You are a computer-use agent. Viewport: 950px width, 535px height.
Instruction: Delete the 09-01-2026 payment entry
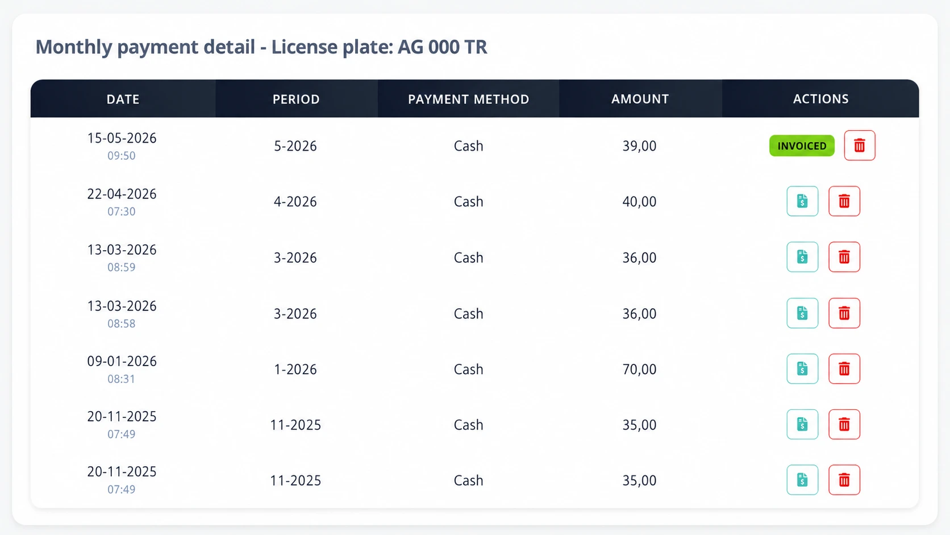point(844,369)
